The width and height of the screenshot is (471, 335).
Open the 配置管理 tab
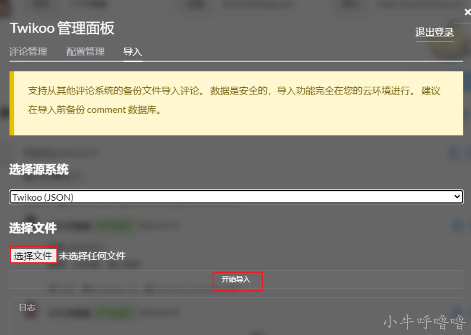click(85, 52)
